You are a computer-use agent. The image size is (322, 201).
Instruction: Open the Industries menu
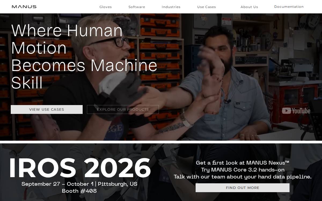(x=171, y=7)
